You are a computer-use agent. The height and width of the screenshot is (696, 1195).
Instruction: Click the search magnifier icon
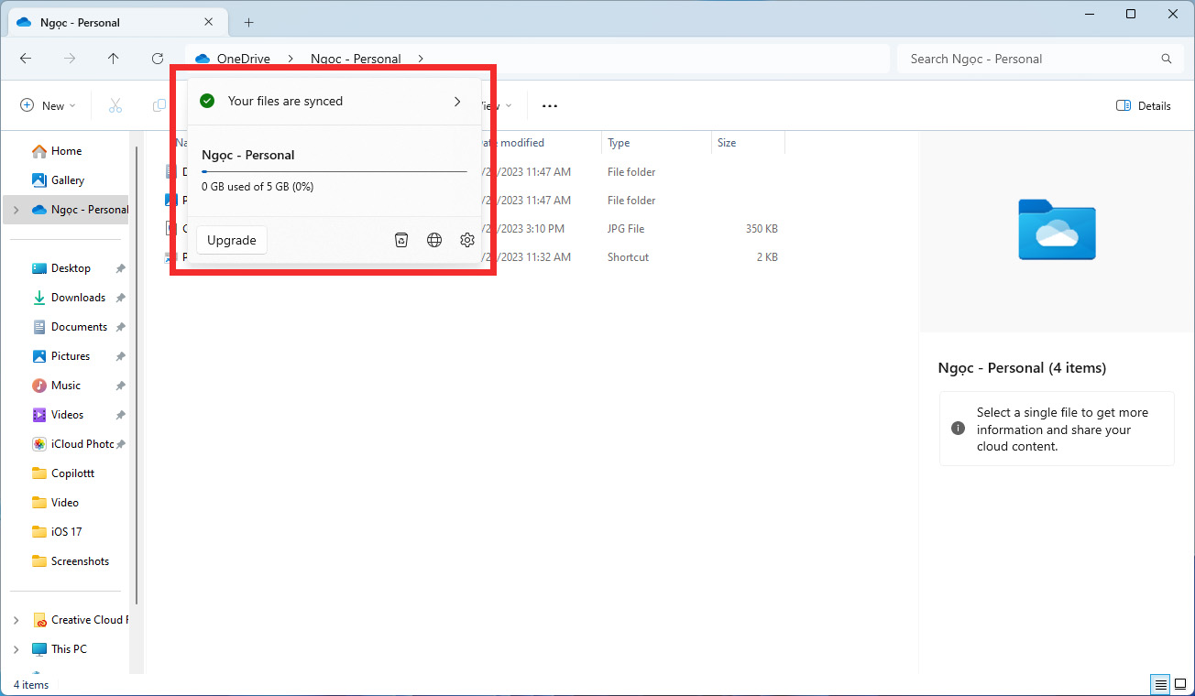coord(1167,59)
